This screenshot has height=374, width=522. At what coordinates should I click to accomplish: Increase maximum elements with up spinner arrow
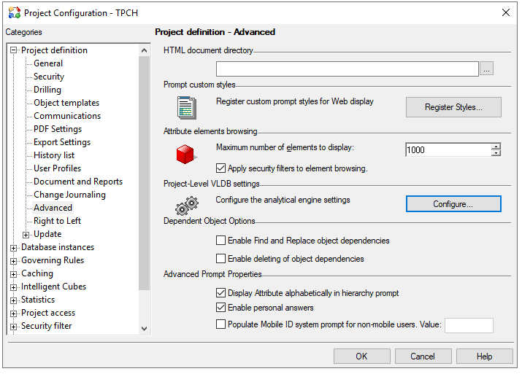click(x=496, y=147)
